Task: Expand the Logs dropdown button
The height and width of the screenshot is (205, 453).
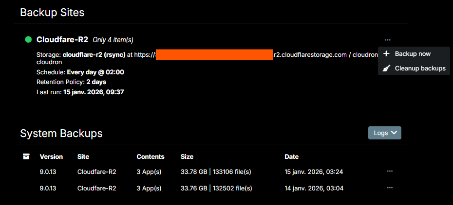Action: (384, 133)
